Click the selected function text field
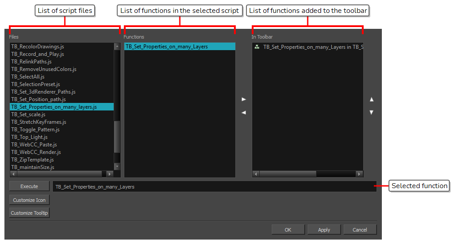 [x=214, y=187]
